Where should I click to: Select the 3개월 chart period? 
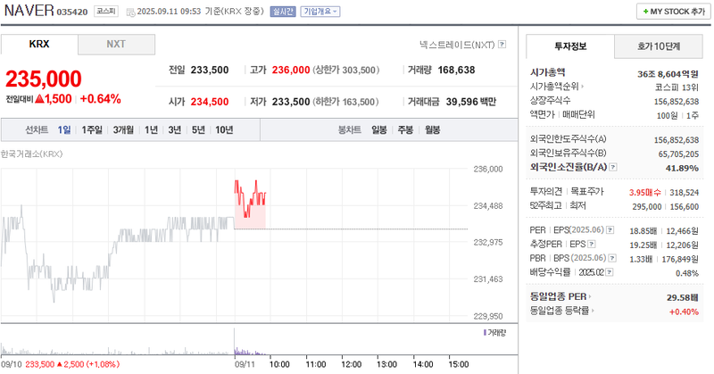[x=123, y=130]
